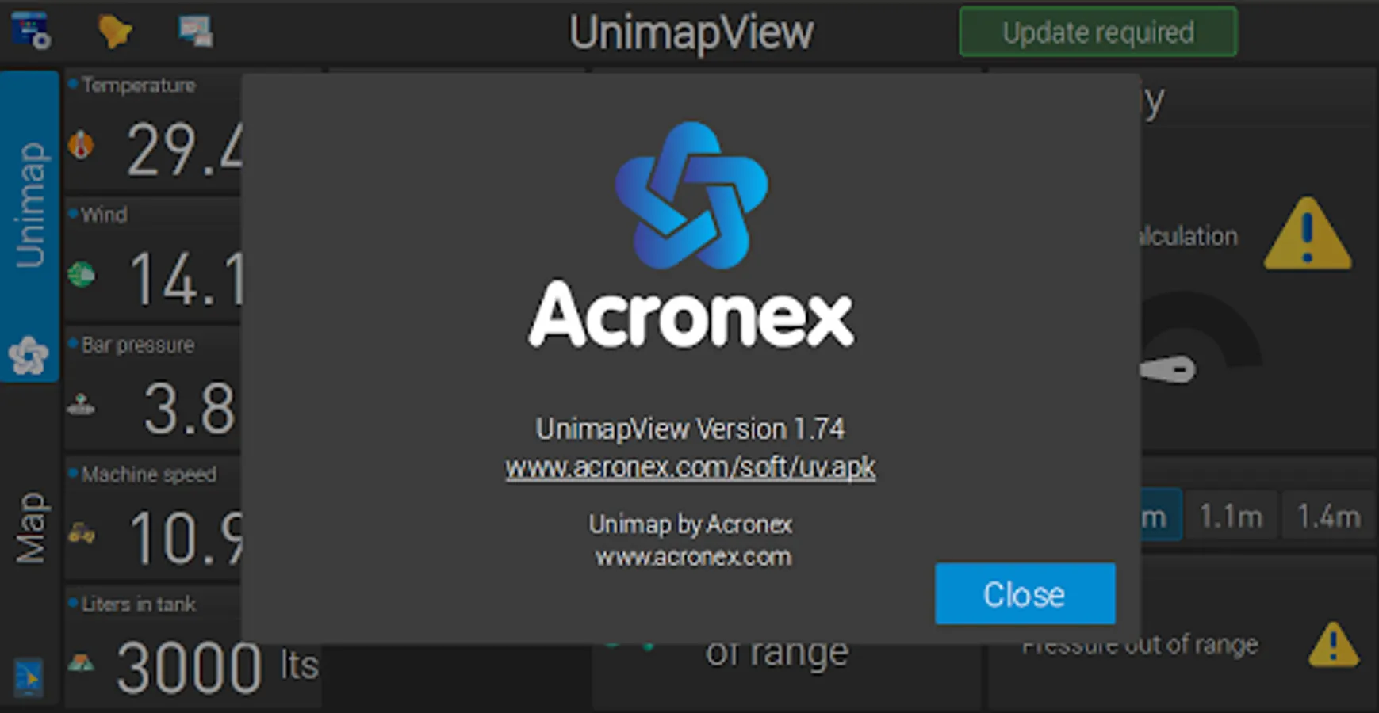
Task: Click the Bar pressure label
Action: [x=138, y=345]
